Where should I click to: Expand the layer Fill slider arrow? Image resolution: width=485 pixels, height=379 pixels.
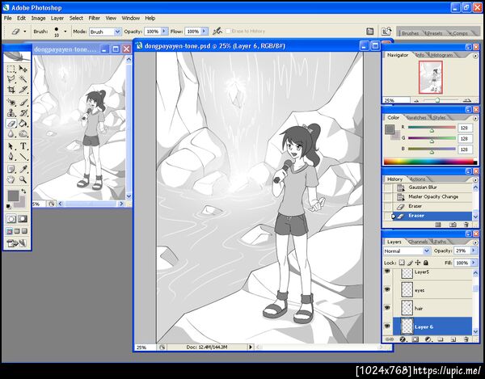[x=474, y=263]
